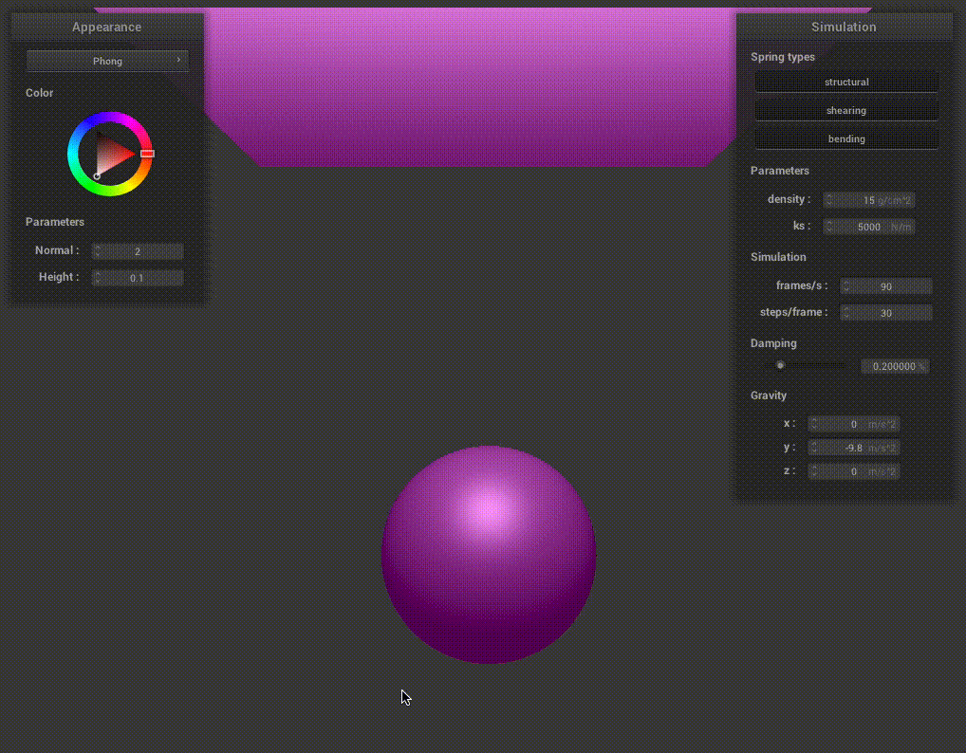Open the Phong shader dropdown
Image resolution: width=966 pixels, height=753 pixels.
(x=107, y=61)
